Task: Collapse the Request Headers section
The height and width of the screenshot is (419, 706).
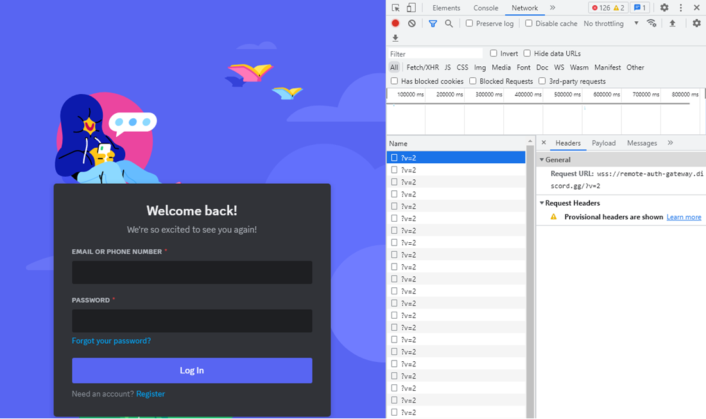Action: coord(542,203)
